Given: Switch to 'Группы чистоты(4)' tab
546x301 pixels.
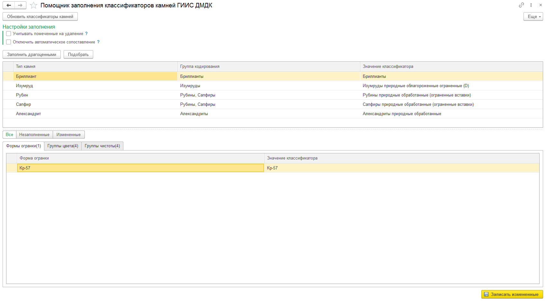Looking at the screenshot, I should [102, 146].
